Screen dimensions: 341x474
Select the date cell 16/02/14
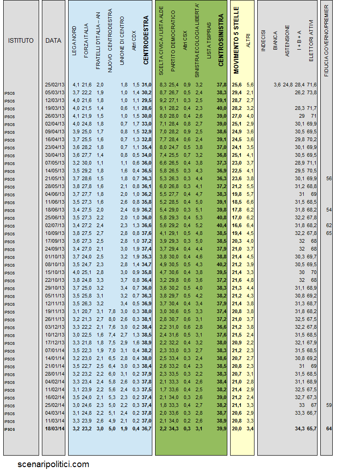[55, 398]
